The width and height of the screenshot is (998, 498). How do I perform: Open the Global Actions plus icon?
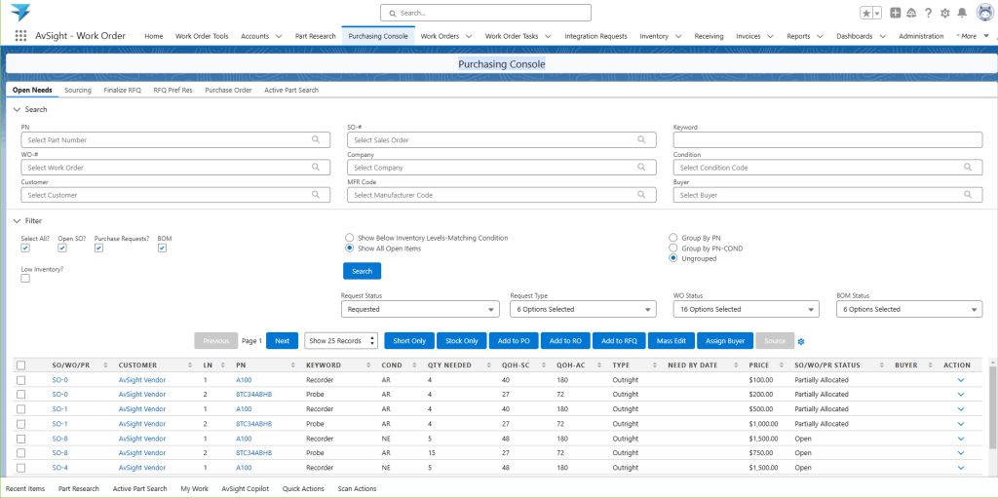pos(896,13)
